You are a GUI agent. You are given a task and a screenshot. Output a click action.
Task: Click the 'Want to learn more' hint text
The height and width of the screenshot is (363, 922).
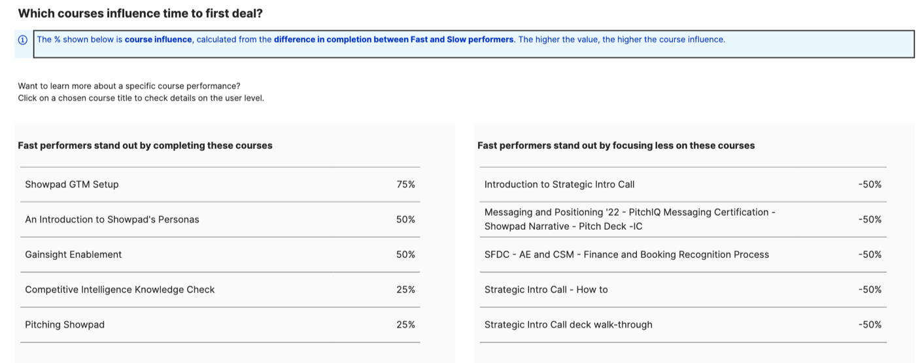tap(129, 86)
